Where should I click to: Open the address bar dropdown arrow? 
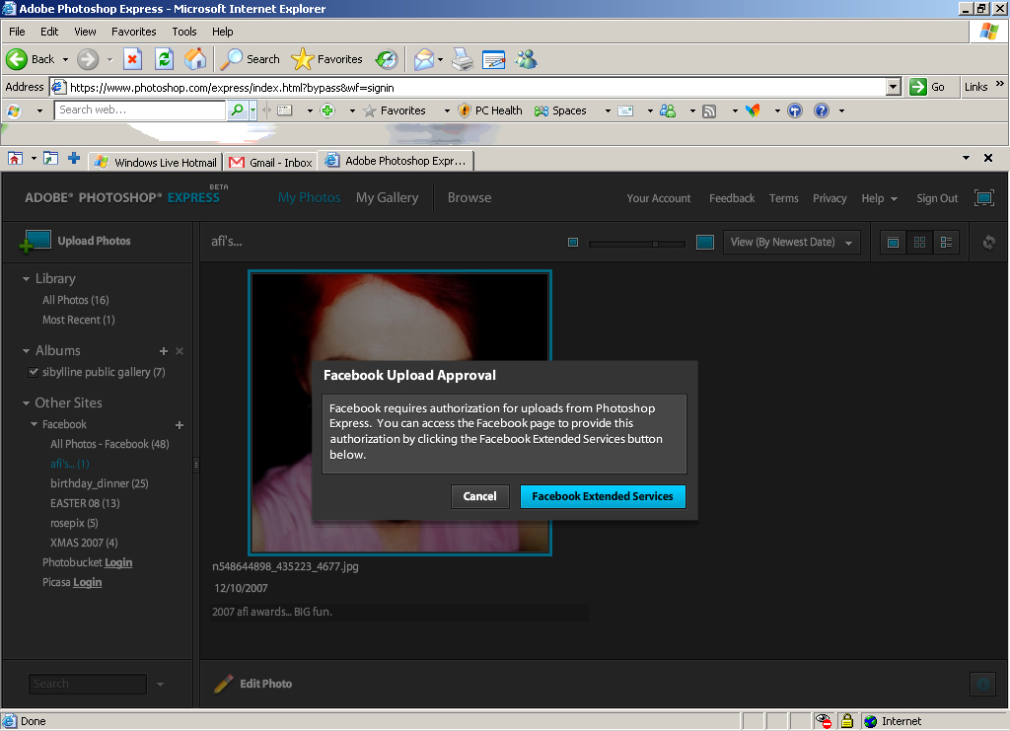pos(894,87)
